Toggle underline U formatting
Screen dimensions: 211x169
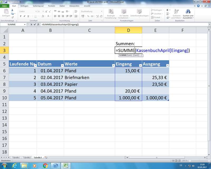[28, 16]
